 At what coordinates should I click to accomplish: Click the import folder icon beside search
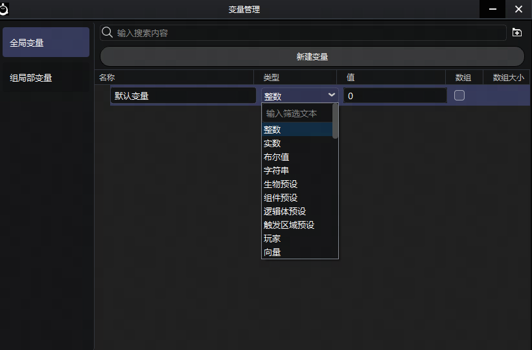pos(516,32)
